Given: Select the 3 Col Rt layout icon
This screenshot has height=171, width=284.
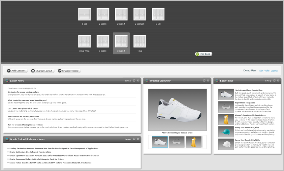Looking at the screenshot, I should [x=103, y=41].
